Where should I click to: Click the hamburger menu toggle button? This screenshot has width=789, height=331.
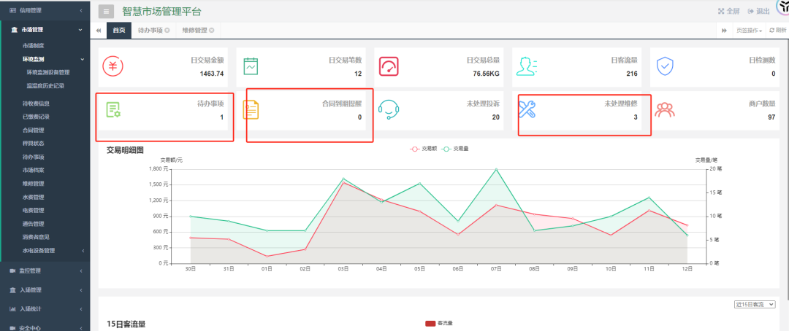pyautogui.click(x=106, y=11)
